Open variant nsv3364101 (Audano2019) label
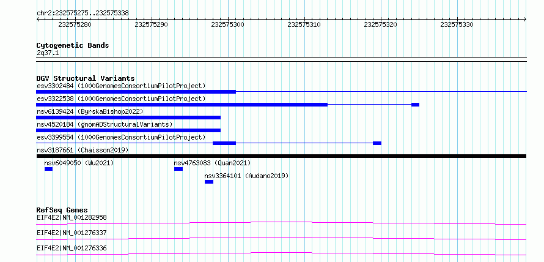The height and width of the screenshot is (262, 544). pos(247,176)
